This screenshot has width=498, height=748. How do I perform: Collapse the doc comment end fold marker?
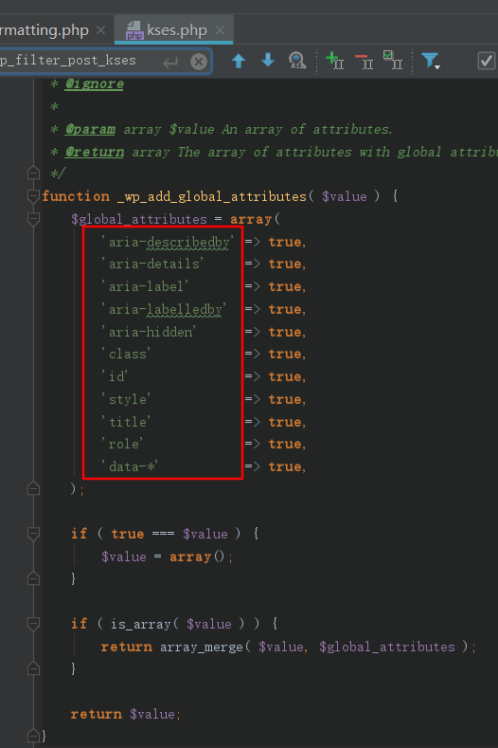coord(33,173)
